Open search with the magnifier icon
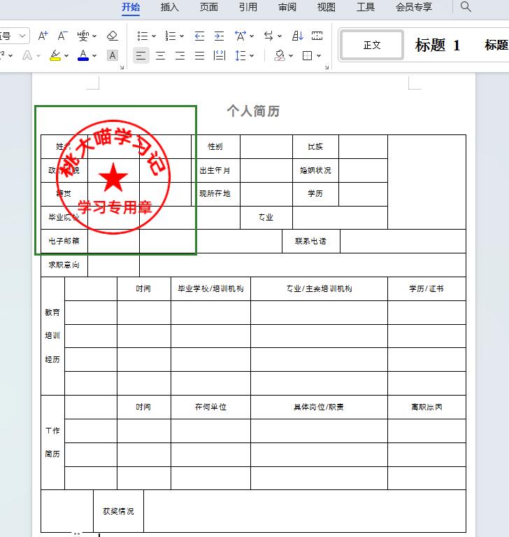This screenshot has height=537, width=509. pos(466,6)
